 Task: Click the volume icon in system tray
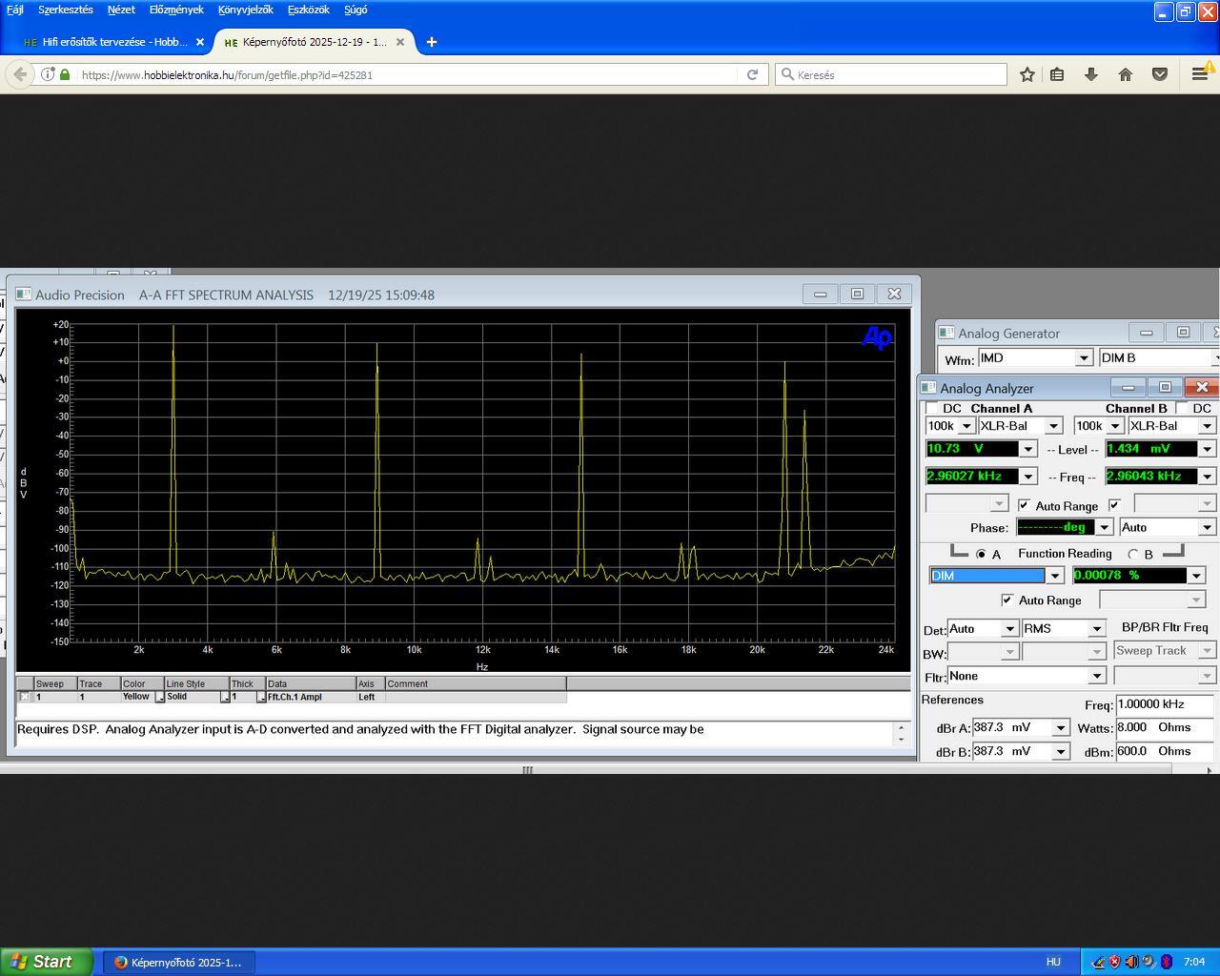click(x=1131, y=962)
